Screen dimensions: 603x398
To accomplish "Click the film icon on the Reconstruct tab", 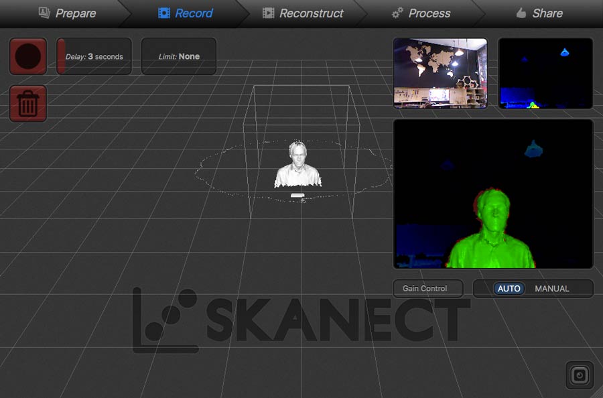I will pyautogui.click(x=268, y=13).
